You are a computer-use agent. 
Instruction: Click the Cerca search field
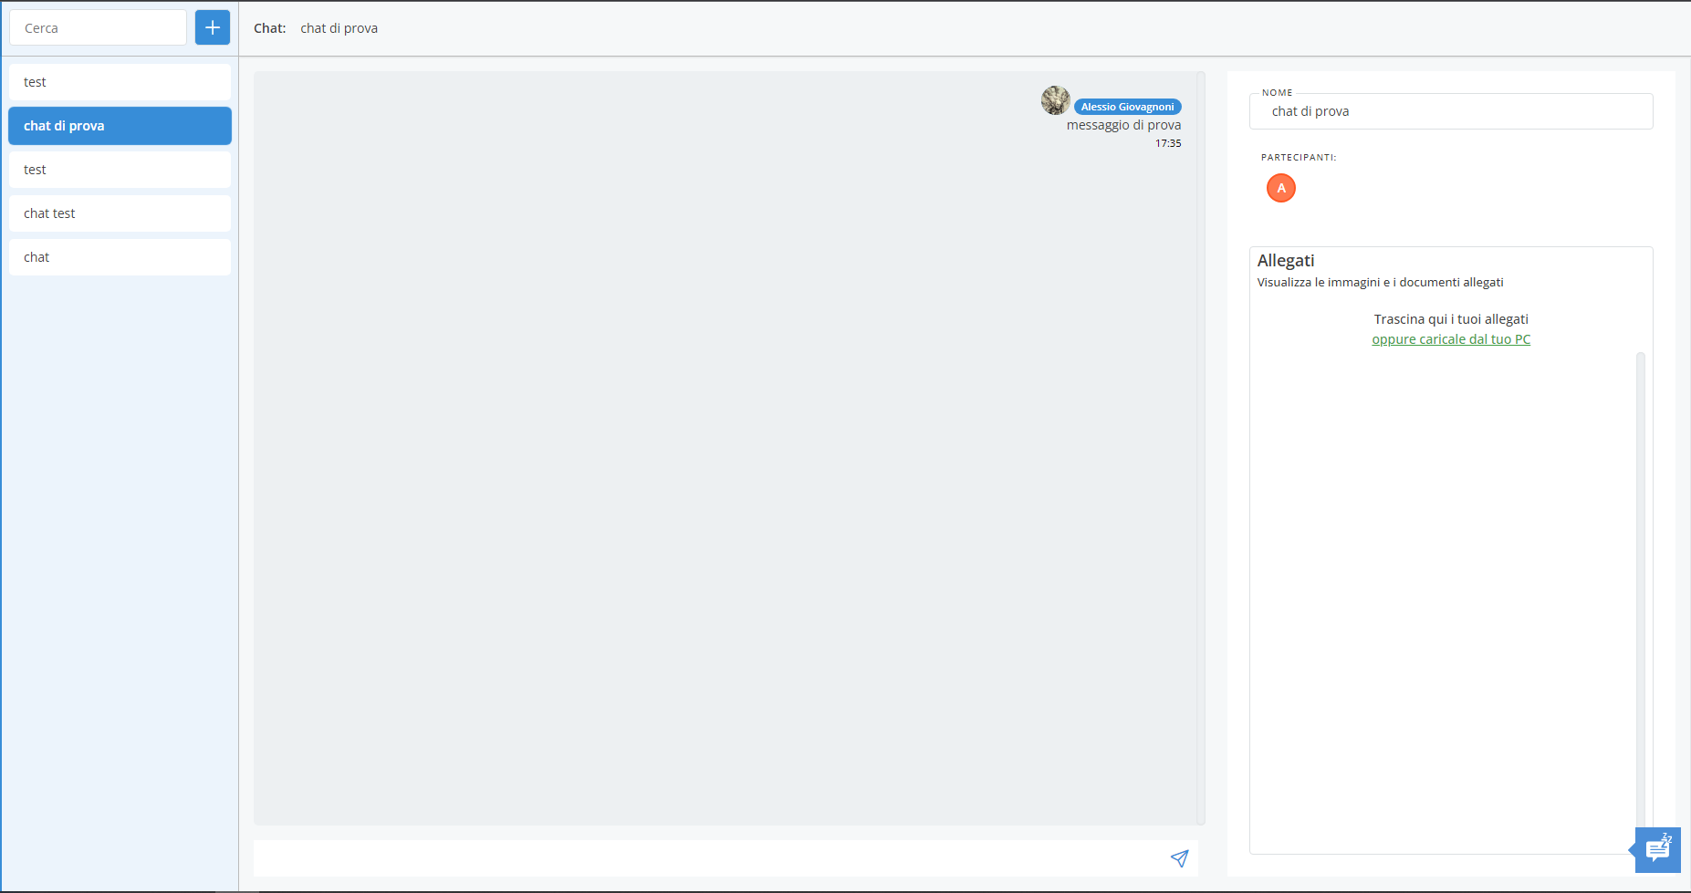coord(98,28)
